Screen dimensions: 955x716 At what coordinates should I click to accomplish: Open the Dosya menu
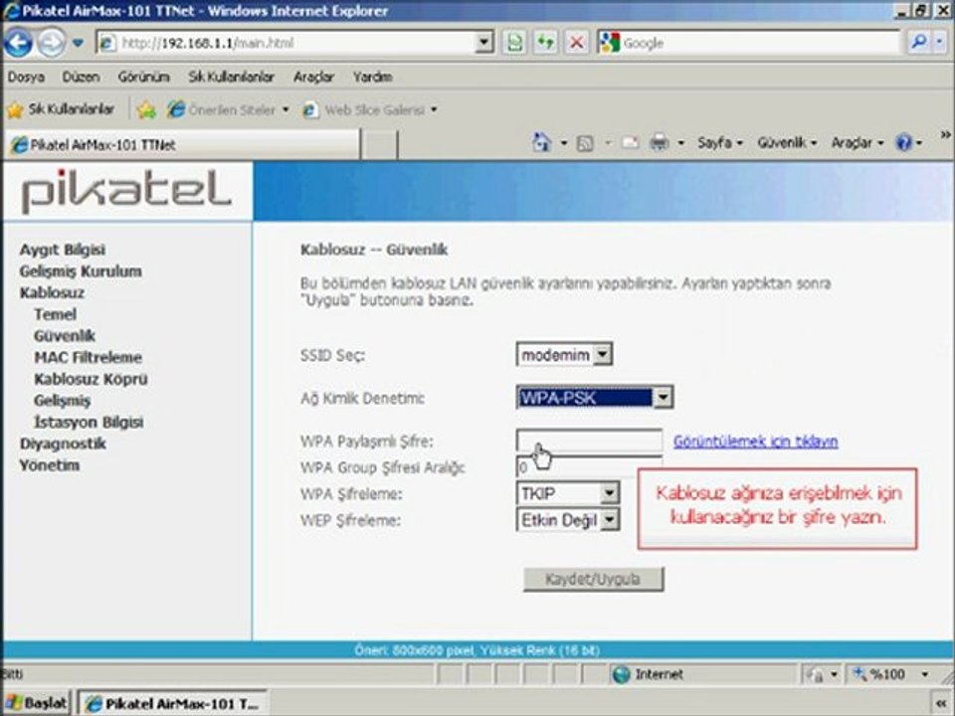[26, 78]
